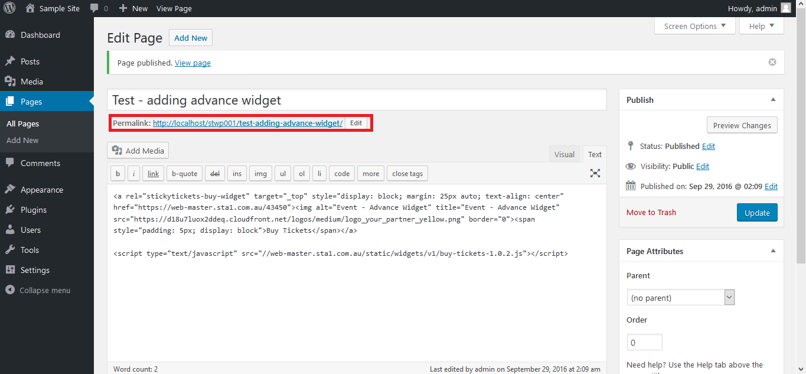Click the Add Media button
Viewport: 806px width, 374px height.
coord(138,151)
